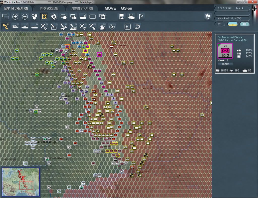Zoom out with the minus icon
This screenshot has width=258, height=198.
pyautogui.click(x=25, y=17)
